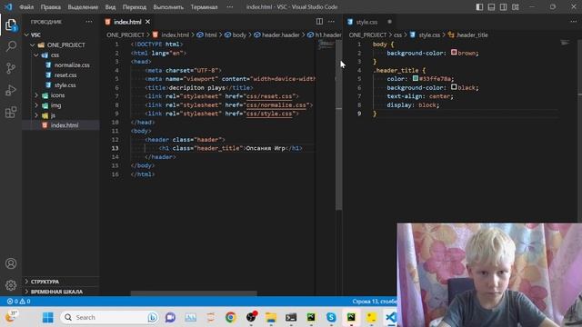Viewport: 582px width, 327px height.
Task: Open the Accounts menu icon
Action: click(11, 263)
